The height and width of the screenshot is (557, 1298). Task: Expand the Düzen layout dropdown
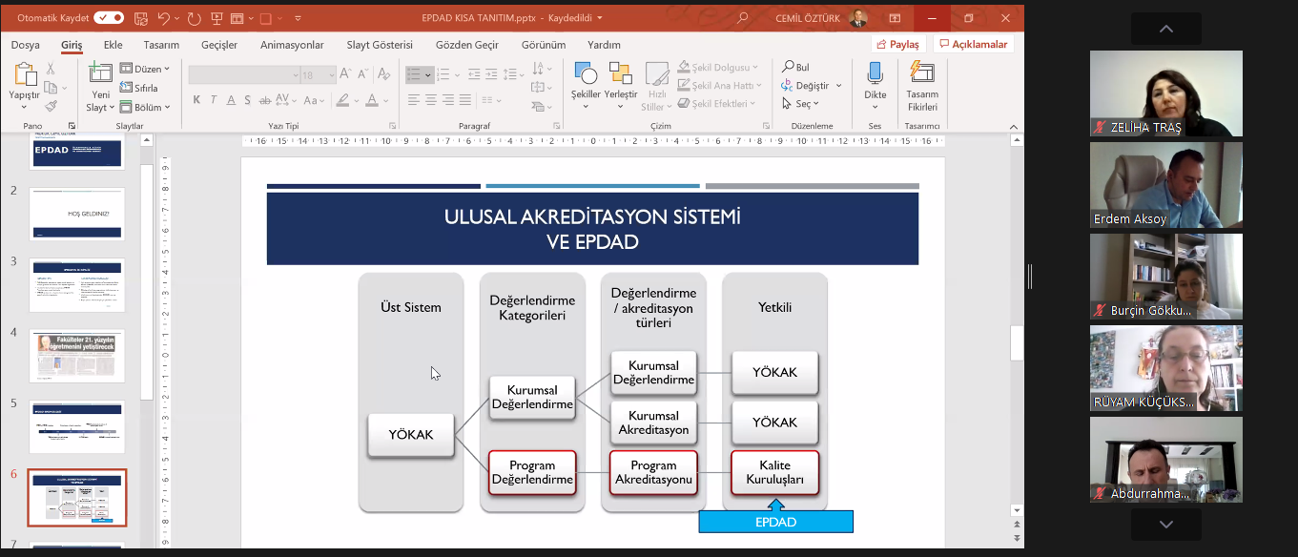[145, 69]
